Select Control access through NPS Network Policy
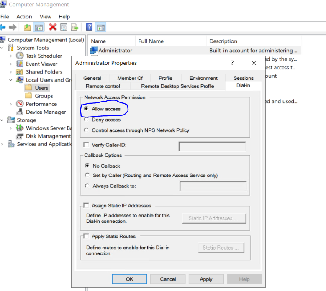This screenshot has width=326, height=291. coord(86,130)
